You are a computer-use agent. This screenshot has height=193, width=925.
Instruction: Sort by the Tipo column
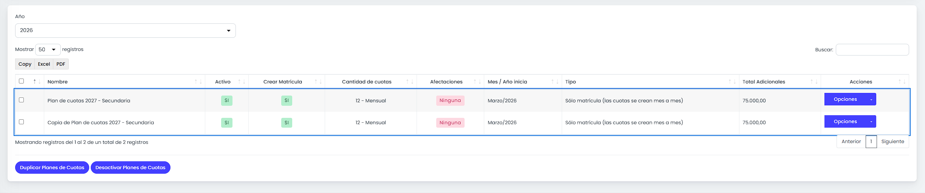pos(650,82)
